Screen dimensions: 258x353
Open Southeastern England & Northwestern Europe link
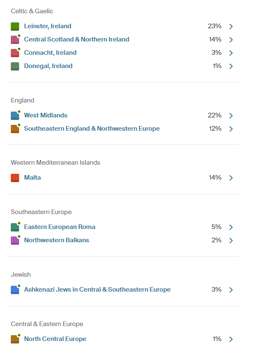(92, 129)
